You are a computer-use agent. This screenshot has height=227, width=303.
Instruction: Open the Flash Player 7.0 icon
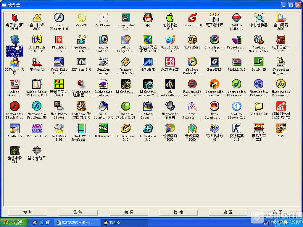click(59, 17)
